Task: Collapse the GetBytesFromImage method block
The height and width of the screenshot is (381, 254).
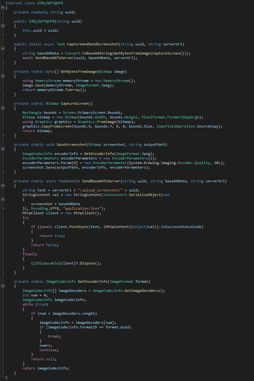Action: (x=3, y=76)
